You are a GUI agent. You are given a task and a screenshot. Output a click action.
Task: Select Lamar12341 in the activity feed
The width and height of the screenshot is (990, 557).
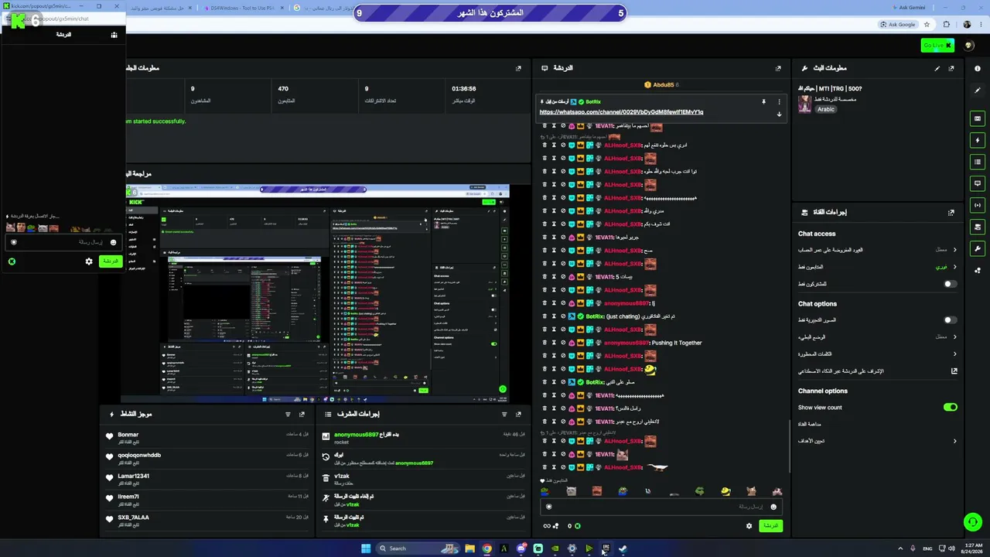[x=133, y=476]
